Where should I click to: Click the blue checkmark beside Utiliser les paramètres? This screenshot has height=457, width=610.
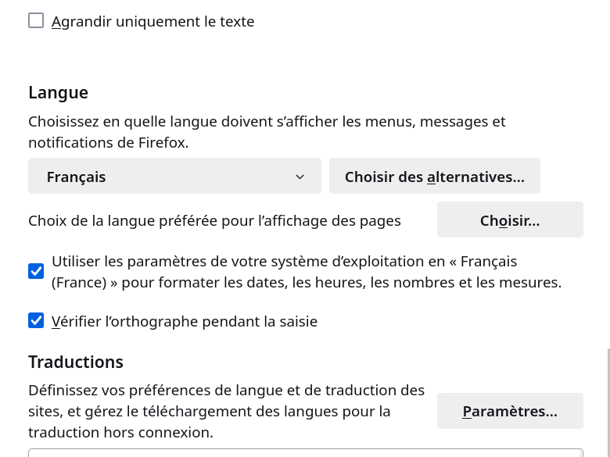[x=36, y=271]
